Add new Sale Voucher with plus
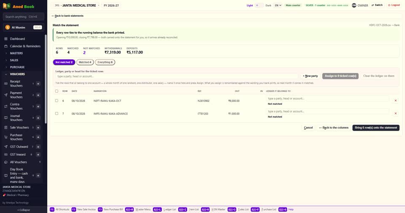Screen dimensions: 405x213 [x=38, y=127]
